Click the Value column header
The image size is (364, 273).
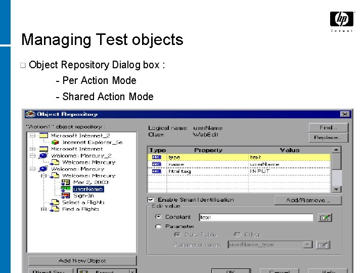[290, 150]
